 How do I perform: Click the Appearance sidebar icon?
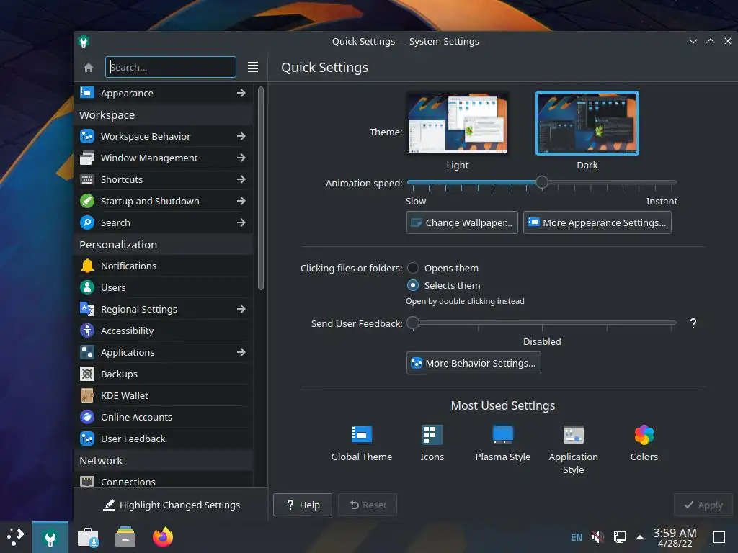(x=87, y=93)
